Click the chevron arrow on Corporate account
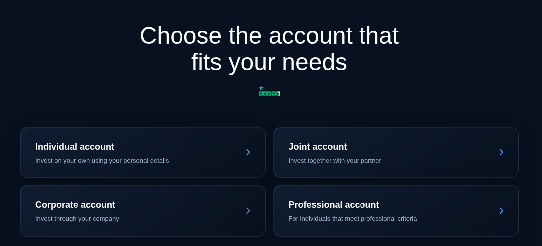 248,211
